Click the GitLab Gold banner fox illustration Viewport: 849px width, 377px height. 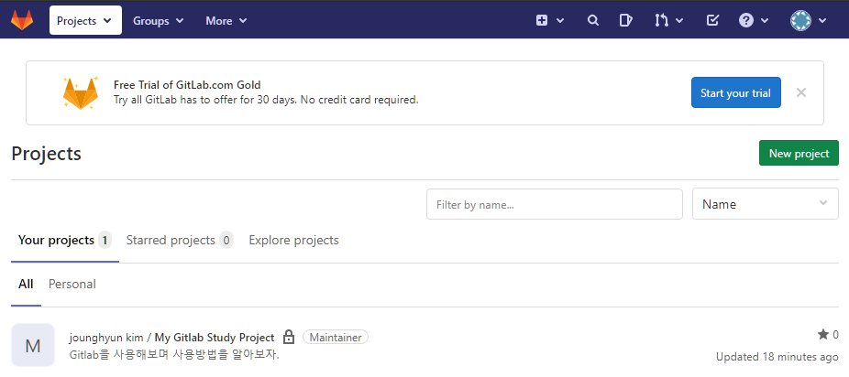[81, 93]
